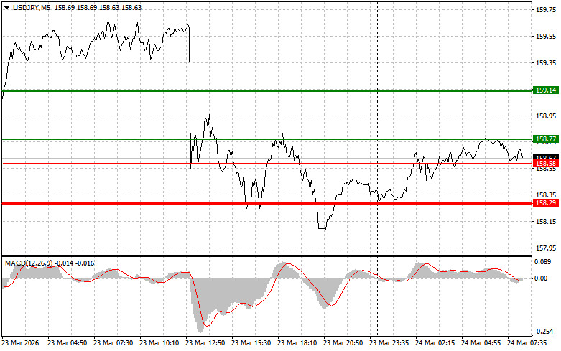Click the 159.55 price scale value
This screenshot has height=351, width=561.
click(x=546, y=37)
